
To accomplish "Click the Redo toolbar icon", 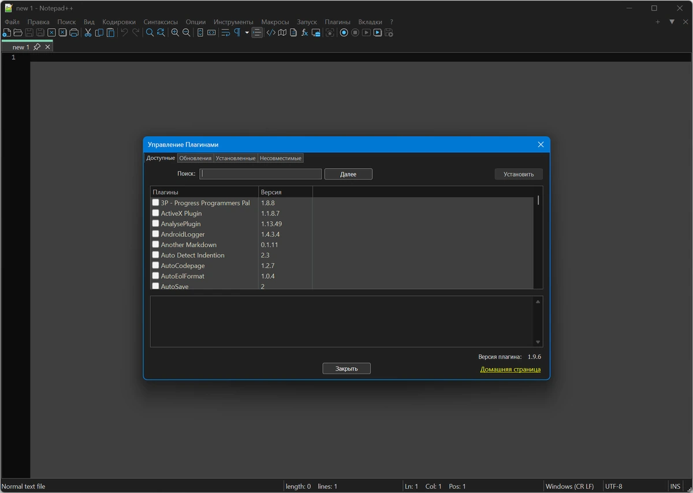I will click(x=136, y=33).
